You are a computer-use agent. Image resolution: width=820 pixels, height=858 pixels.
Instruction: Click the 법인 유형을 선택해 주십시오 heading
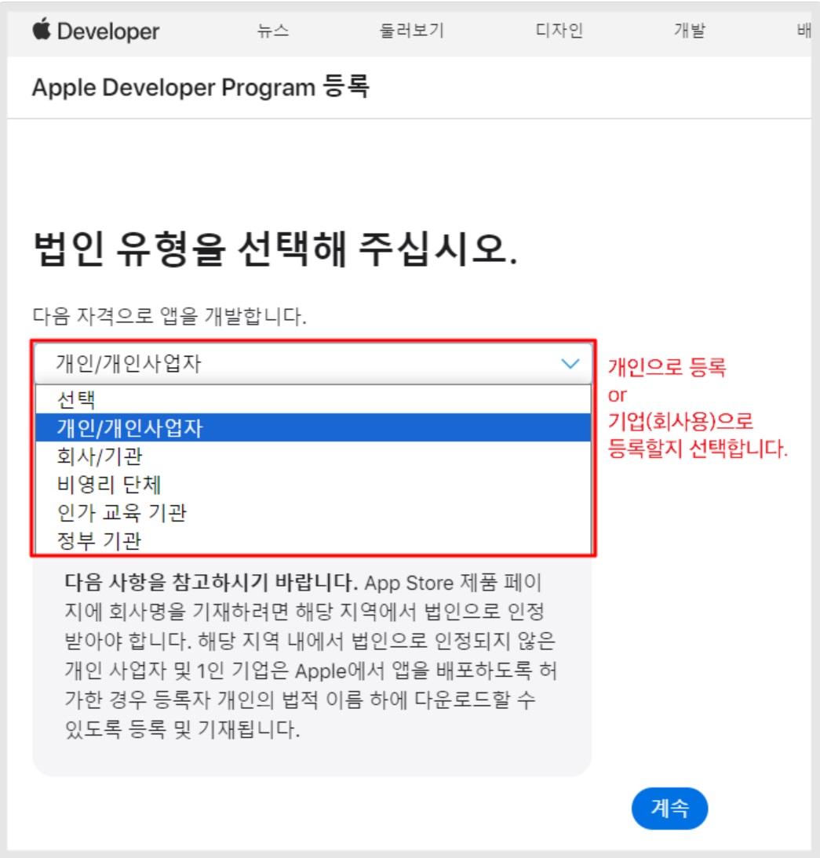coord(275,249)
